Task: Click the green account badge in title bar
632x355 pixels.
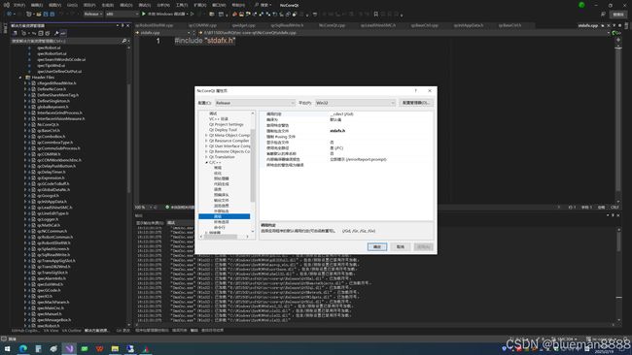Action: (581, 5)
